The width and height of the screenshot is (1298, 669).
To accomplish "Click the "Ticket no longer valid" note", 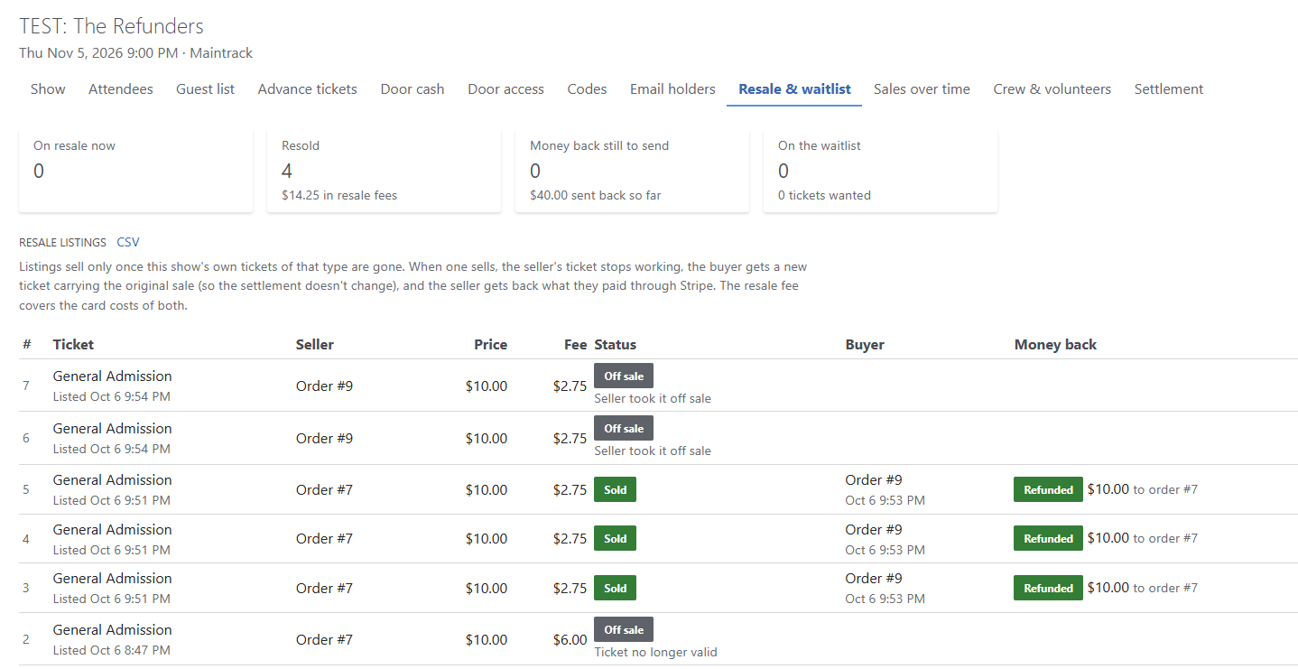I will pyautogui.click(x=656, y=652).
